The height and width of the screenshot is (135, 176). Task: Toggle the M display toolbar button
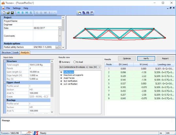(27, 13)
